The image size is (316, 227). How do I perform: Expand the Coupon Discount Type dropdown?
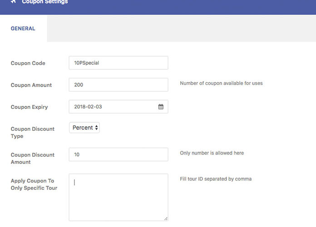pos(84,128)
